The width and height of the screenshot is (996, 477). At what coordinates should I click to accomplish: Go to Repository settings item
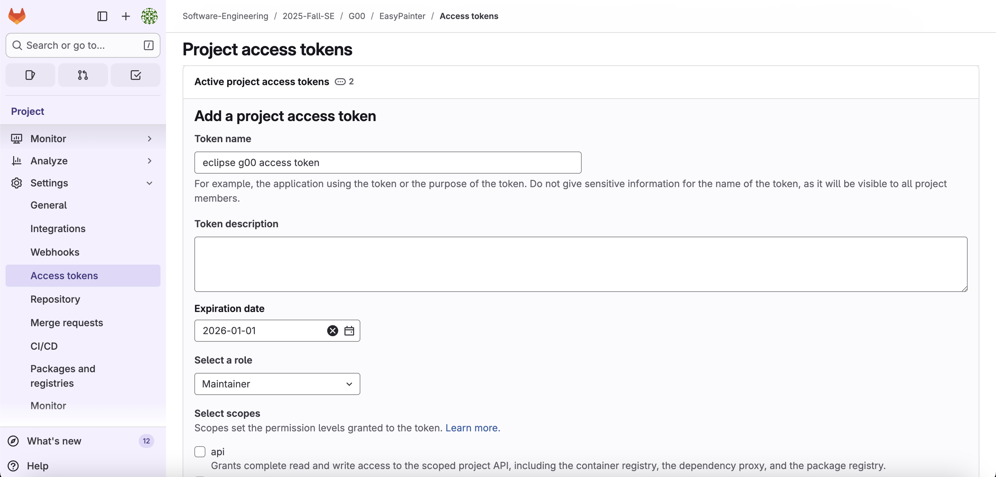[x=55, y=299]
